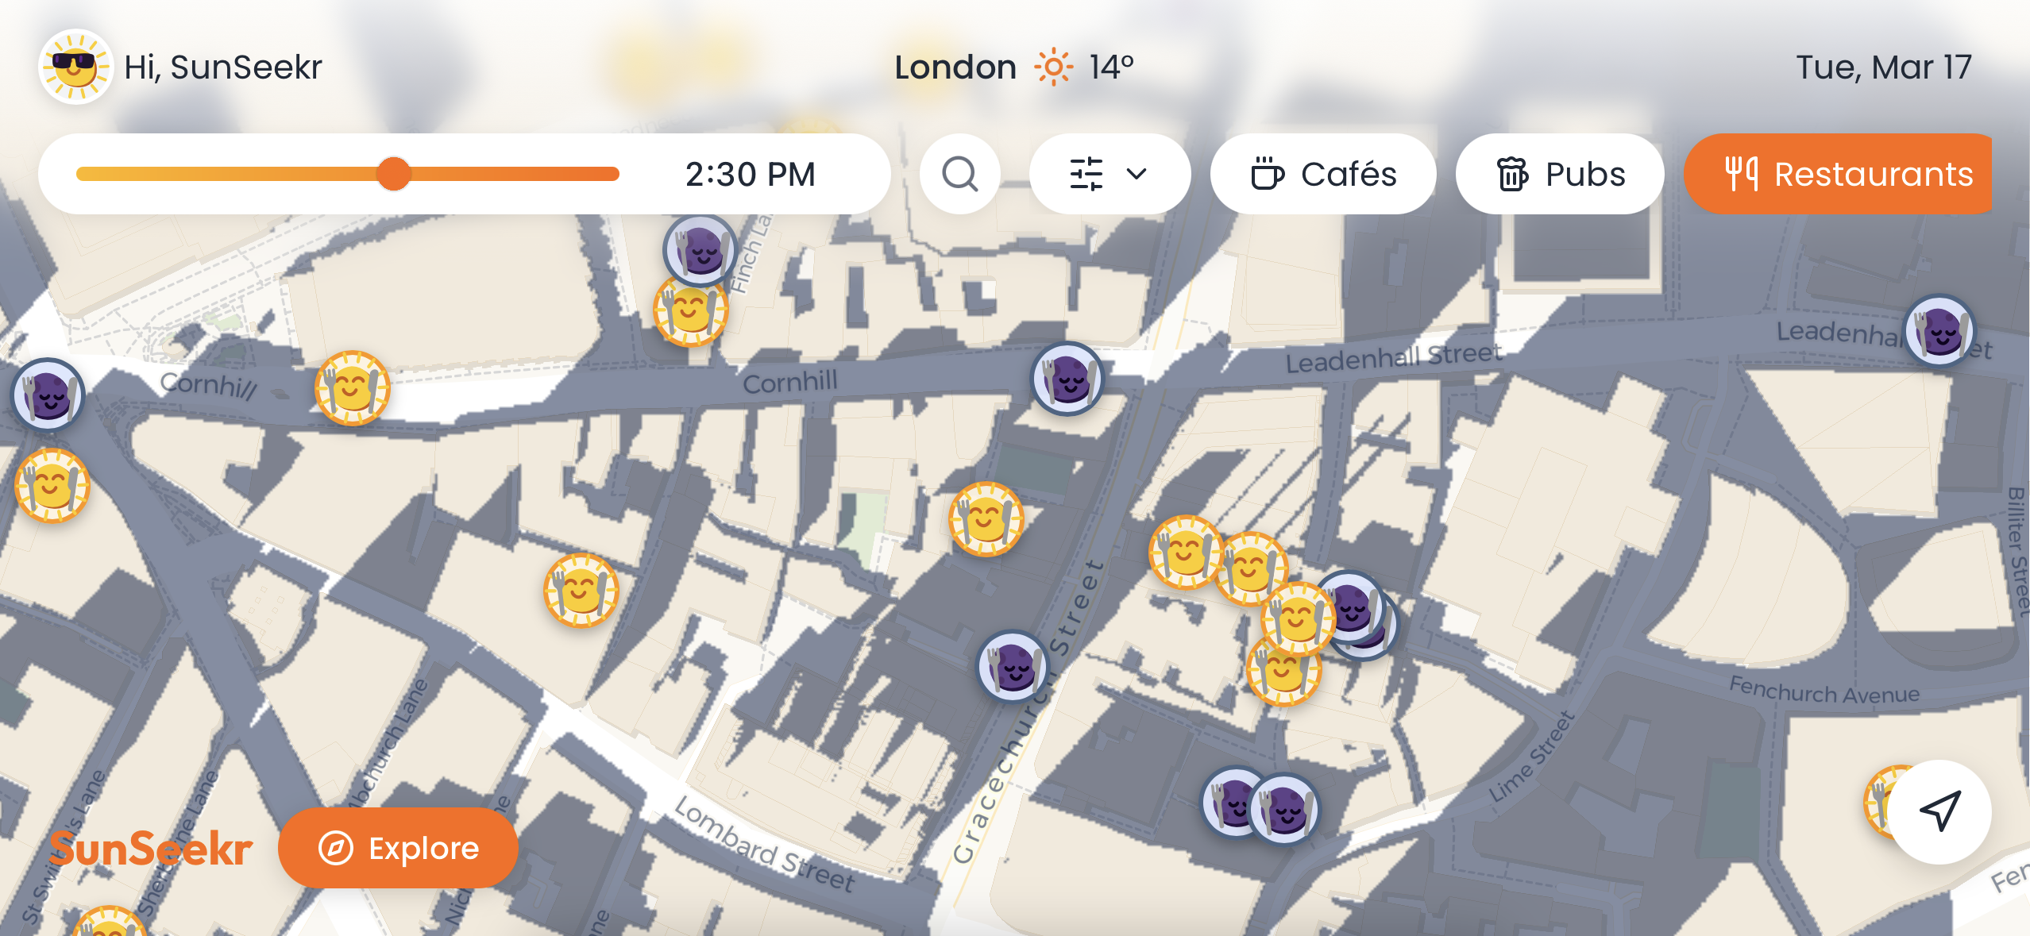Toggle the Pubs filter
Viewport: 2030px width, 936px height.
1560,174
